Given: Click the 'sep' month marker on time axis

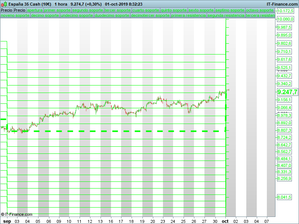Looking at the screenshot, I should point(4,221).
